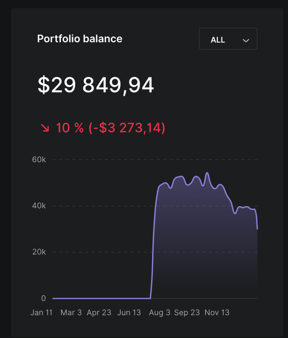Click the Portfolio balance heading
The width and height of the screenshot is (288, 338).
80,39
